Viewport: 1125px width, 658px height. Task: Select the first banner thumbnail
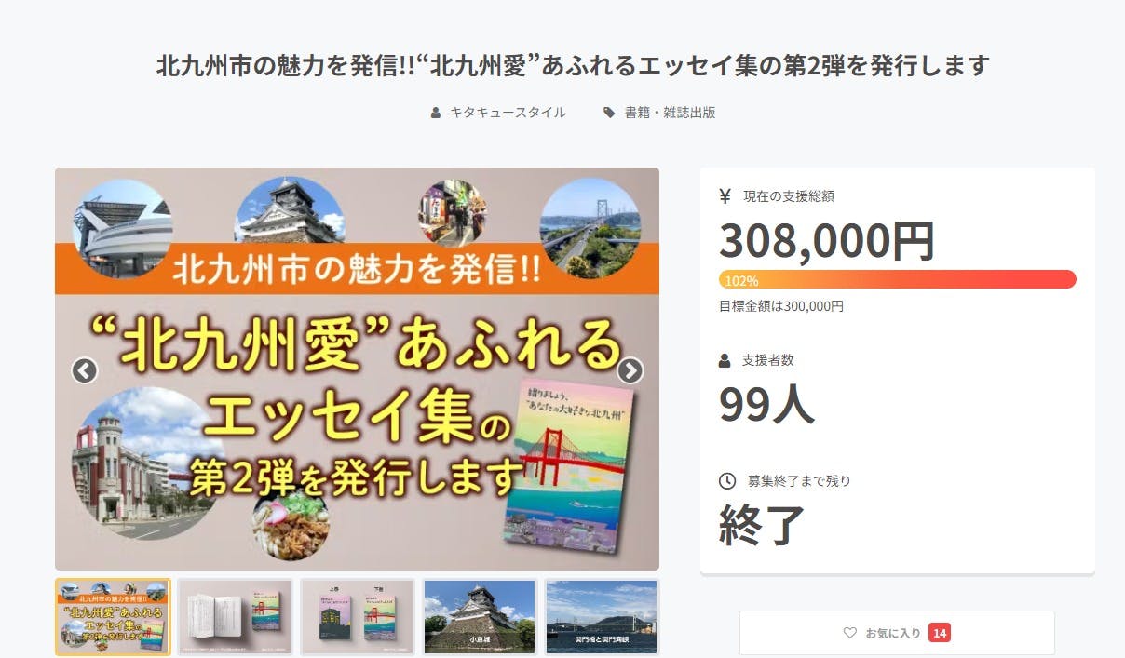tap(113, 617)
